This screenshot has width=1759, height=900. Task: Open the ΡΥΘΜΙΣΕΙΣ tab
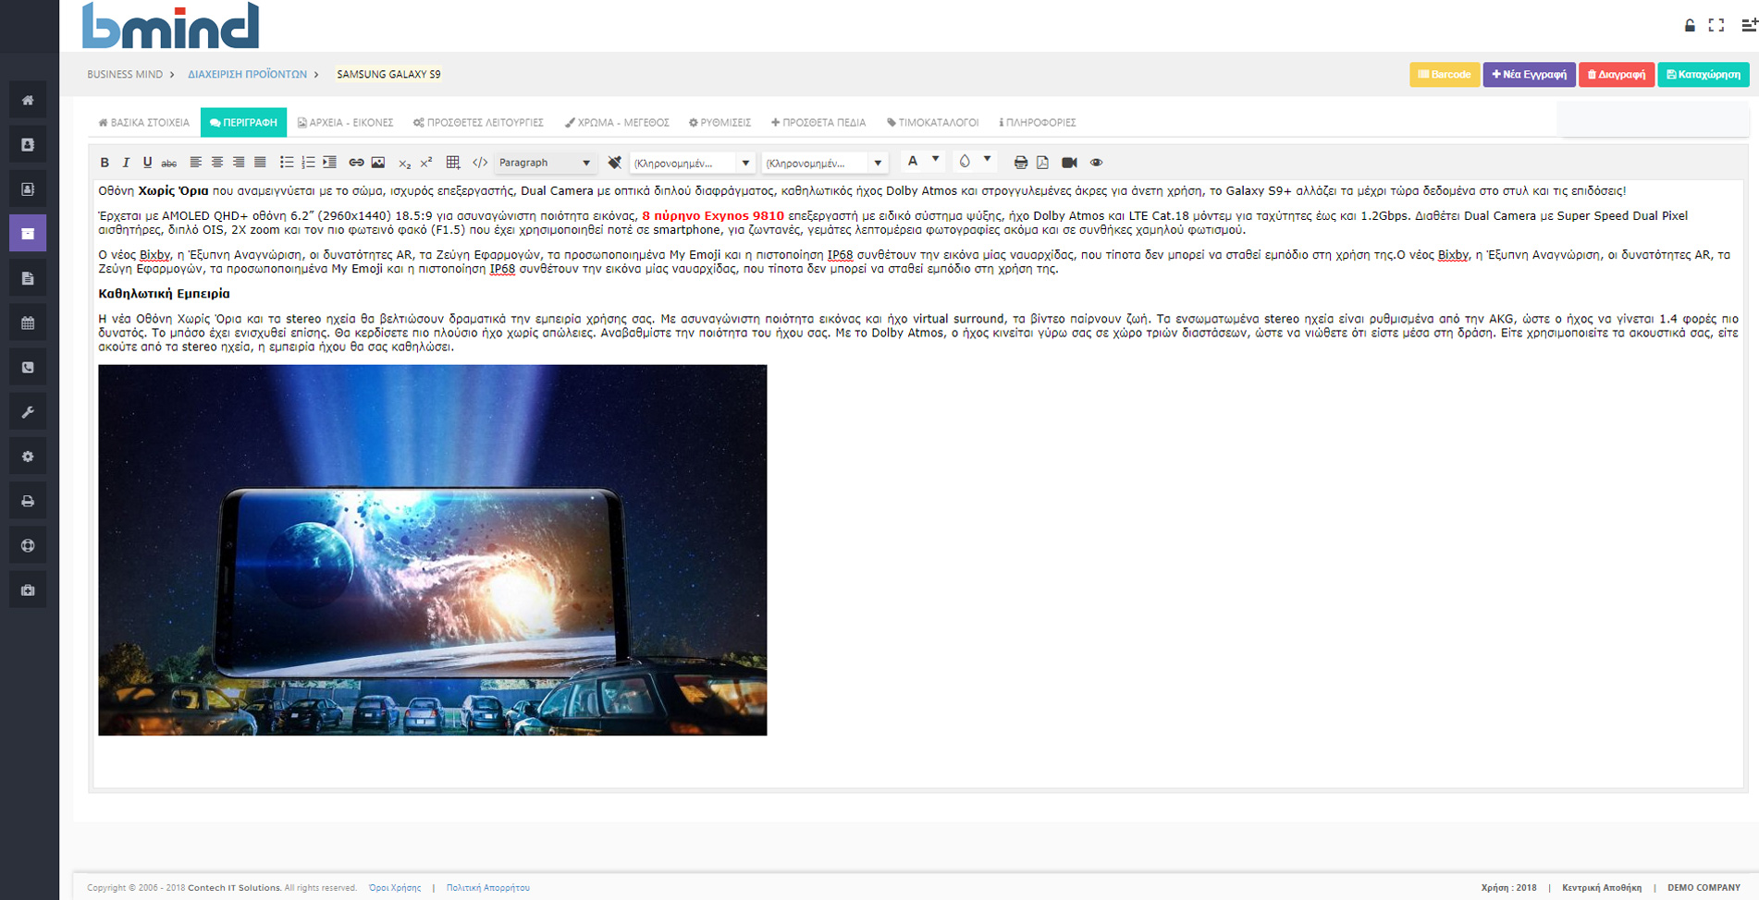[720, 122]
